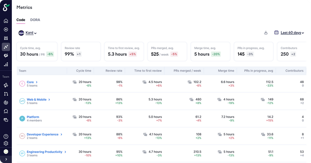This screenshot has width=311, height=163.
Task: Open the Last 60 days date dropdown
Action: [292, 33]
